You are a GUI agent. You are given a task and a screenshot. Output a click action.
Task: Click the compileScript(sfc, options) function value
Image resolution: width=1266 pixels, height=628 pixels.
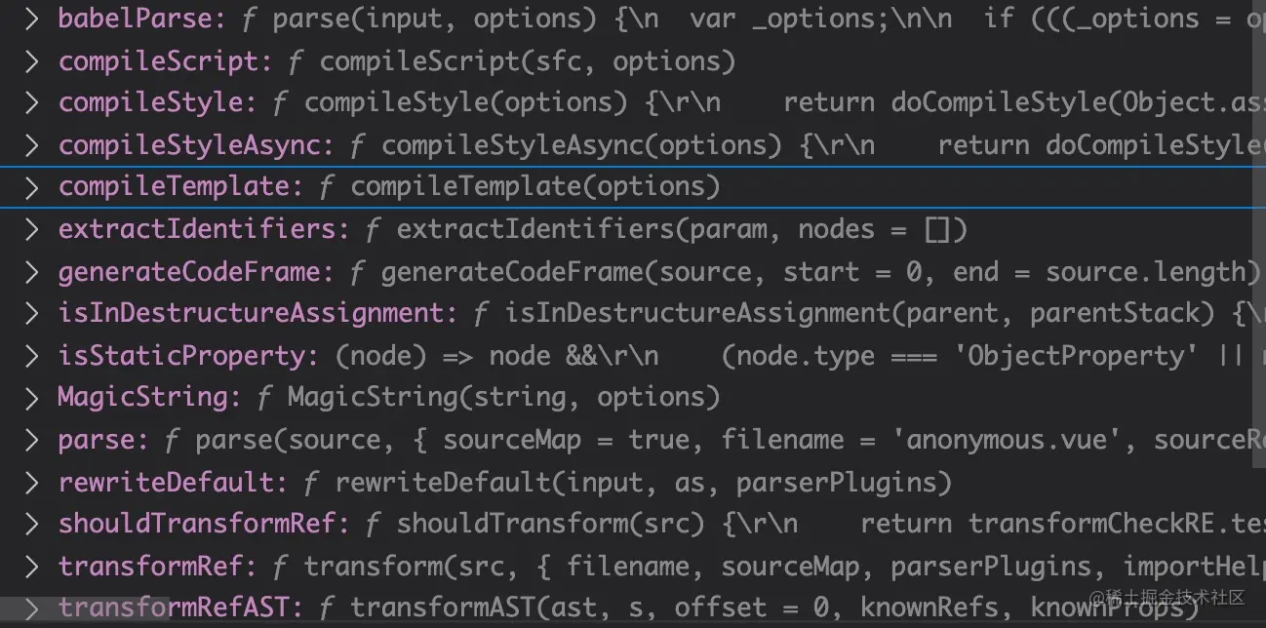point(513,62)
